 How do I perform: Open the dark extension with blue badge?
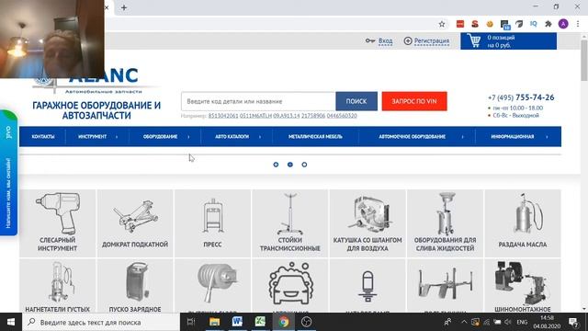[504, 25]
